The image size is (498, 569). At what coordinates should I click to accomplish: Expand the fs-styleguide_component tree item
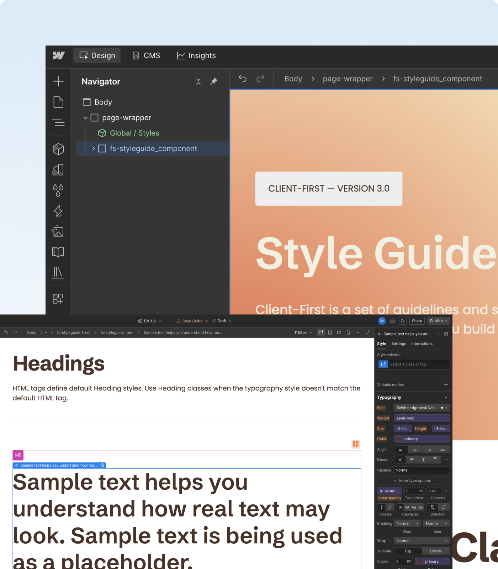(x=93, y=149)
